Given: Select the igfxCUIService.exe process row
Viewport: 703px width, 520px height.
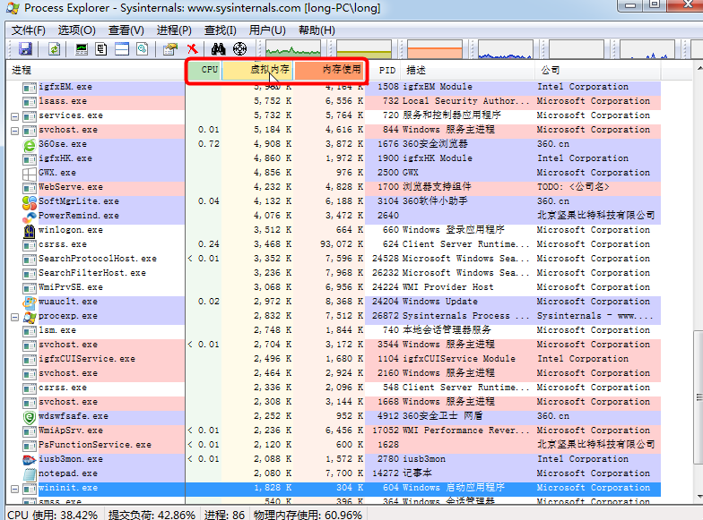Looking at the screenshot, I should [334, 360].
